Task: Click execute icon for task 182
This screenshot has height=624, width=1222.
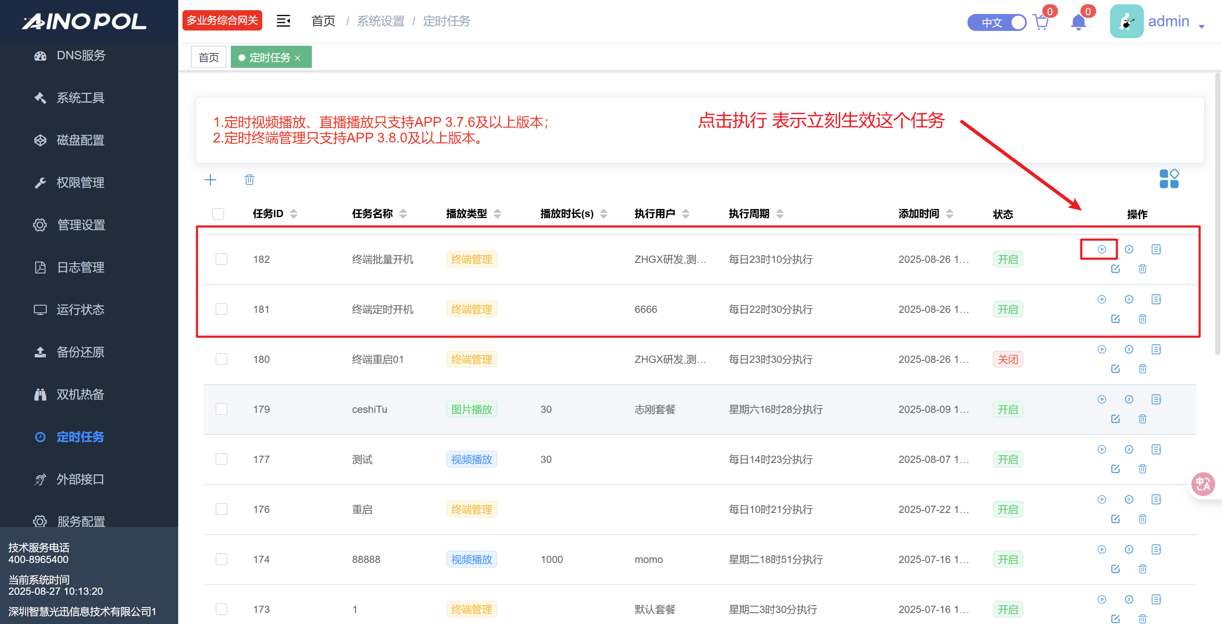Action: click(1101, 249)
